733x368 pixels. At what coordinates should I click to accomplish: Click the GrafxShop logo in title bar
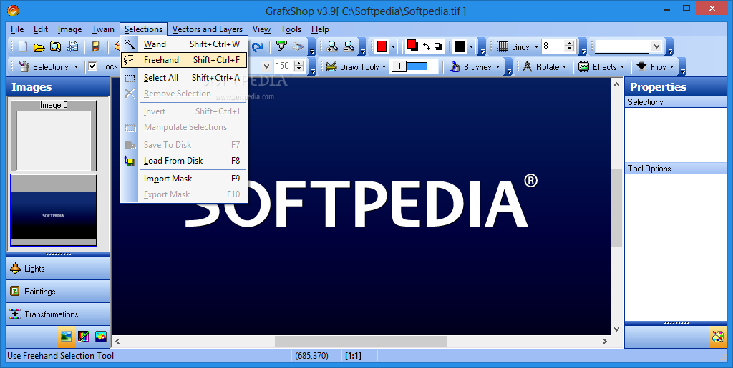tap(13, 11)
